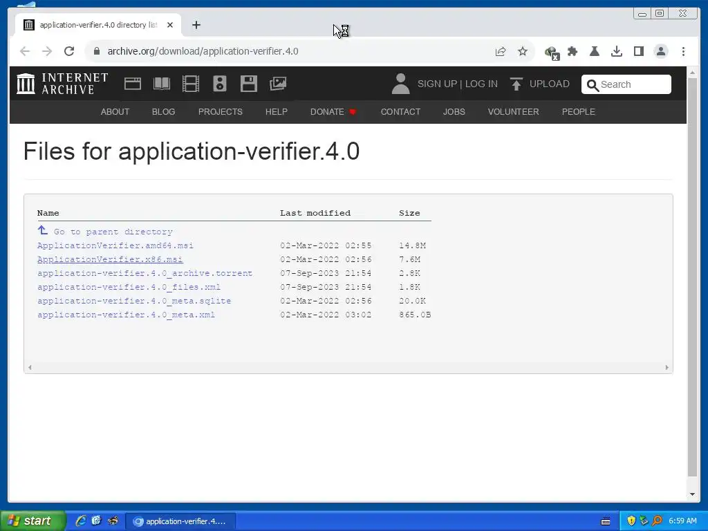Click the security shield tray icon
The width and height of the screenshot is (708, 531).
pyautogui.click(x=631, y=521)
